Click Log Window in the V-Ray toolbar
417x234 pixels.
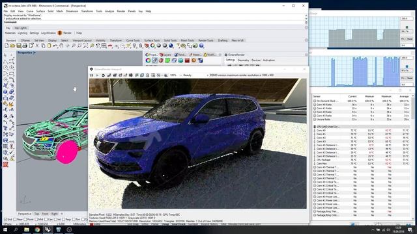click(x=48, y=33)
